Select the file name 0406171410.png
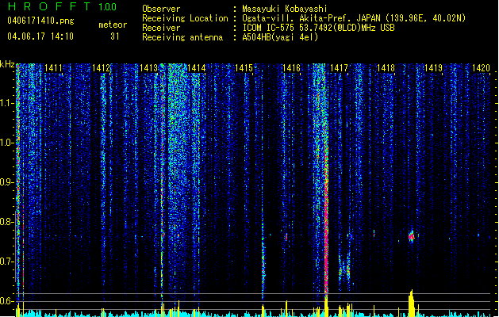 (x=40, y=21)
